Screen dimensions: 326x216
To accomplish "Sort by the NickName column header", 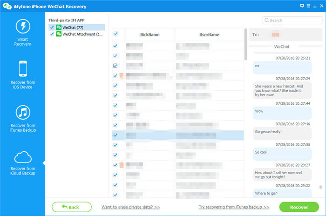I will pyautogui.click(x=150, y=35).
